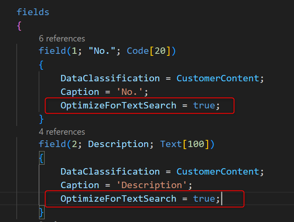Click OptimizeForTextSearch property in the No. field
Screen dimensions: 294x222
[118, 106]
